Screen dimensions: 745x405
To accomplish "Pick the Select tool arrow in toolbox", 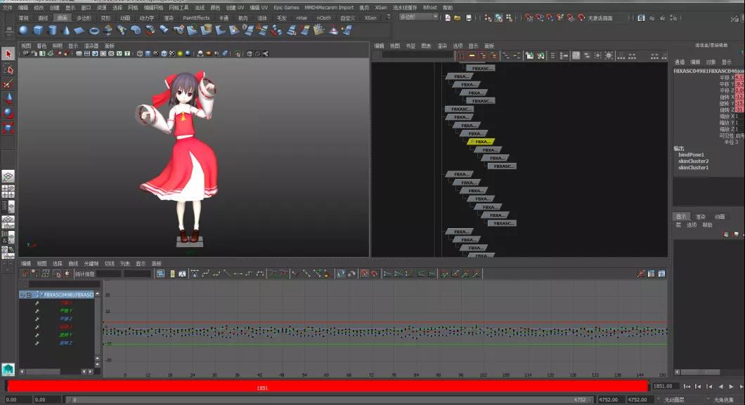I will (x=8, y=54).
